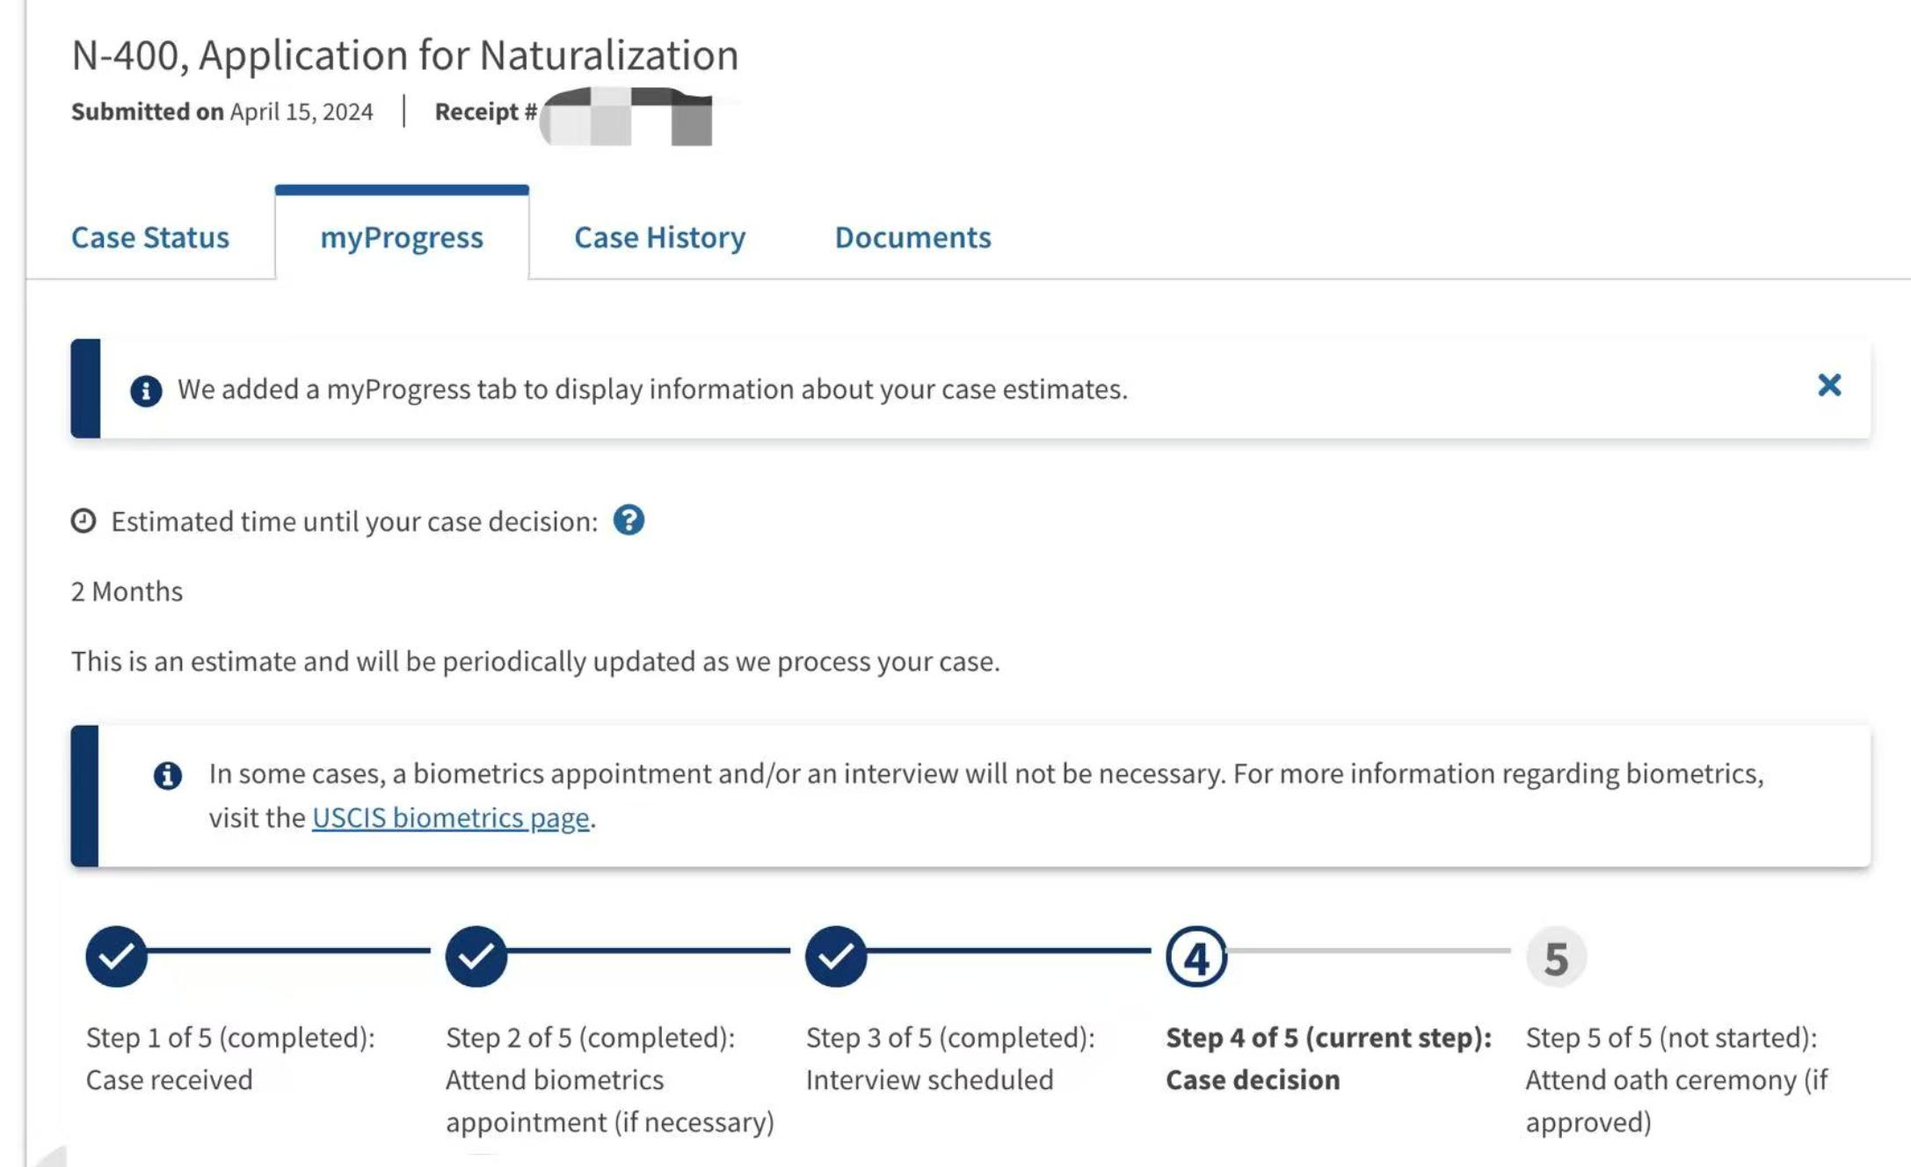This screenshot has width=1911, height=1167.
Task: Click the progress line between steps 3 and 4
Action: [1009, 950]
